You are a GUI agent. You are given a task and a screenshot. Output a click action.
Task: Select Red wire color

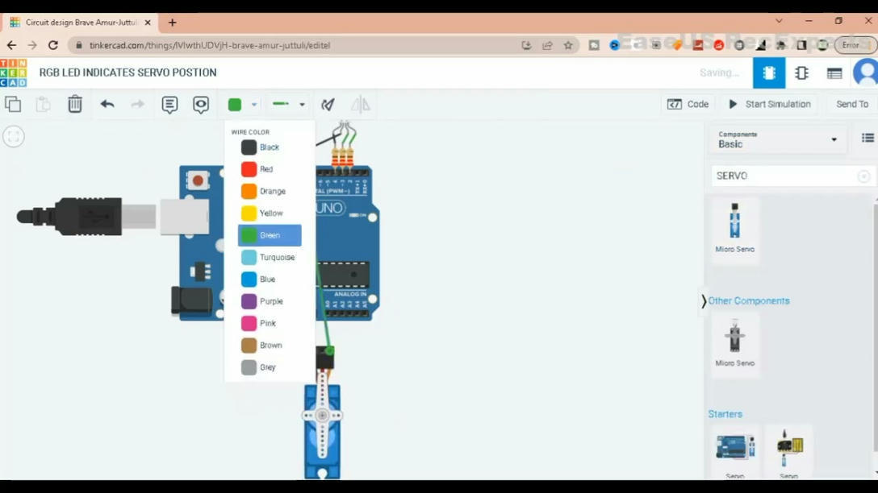tap(270, 169)
